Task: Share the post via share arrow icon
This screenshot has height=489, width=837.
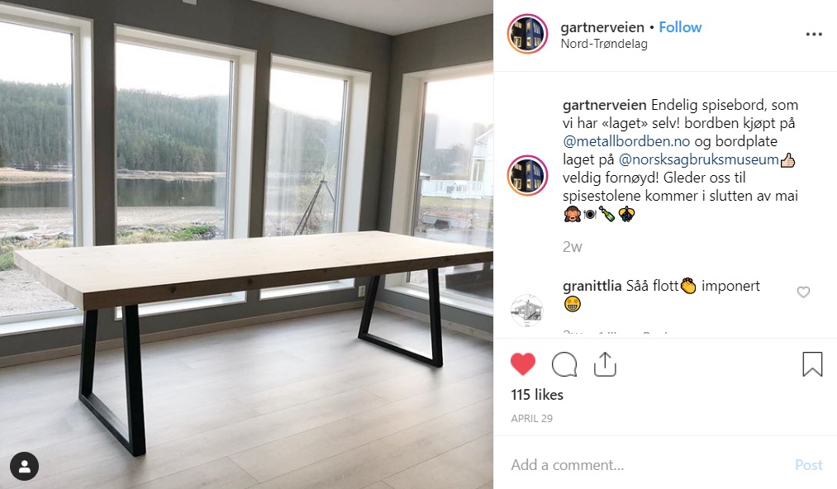Action: click(605, 364)
